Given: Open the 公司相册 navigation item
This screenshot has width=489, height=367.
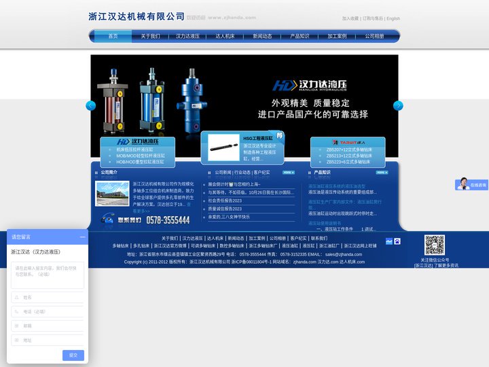Looking at the screenshot, I should 374,36.
